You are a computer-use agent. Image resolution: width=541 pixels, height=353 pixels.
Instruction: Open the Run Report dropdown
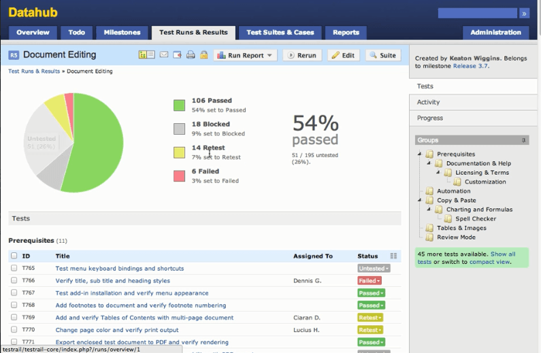point(246,55)
